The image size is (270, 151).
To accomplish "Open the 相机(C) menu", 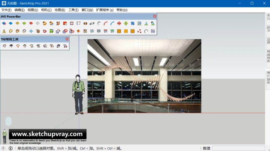I will [46, 10].
